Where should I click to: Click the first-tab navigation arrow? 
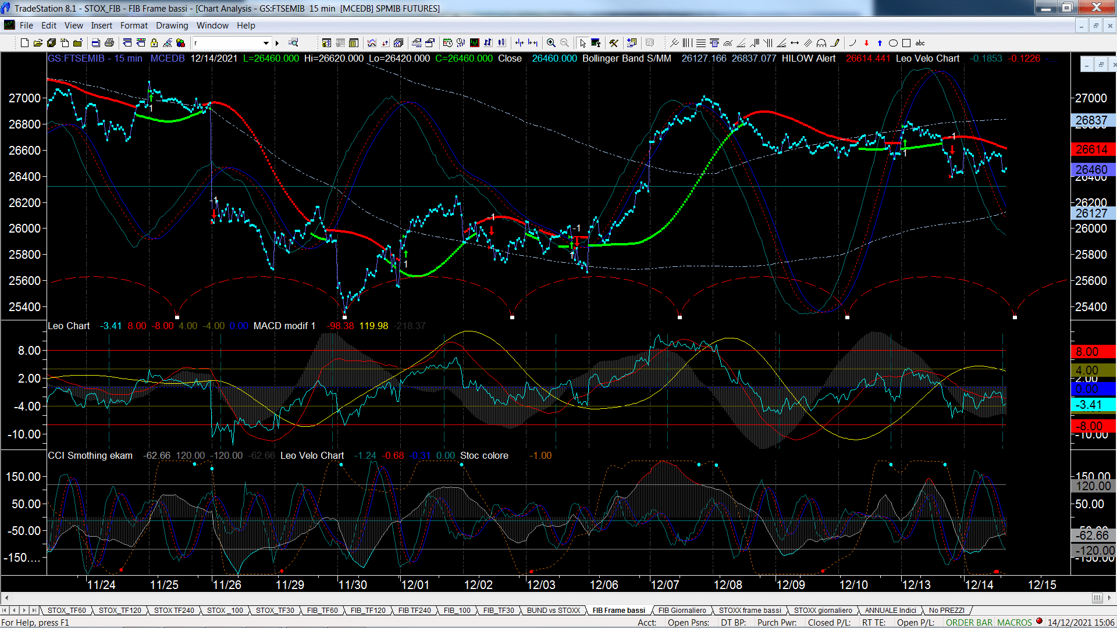(5, 610)
